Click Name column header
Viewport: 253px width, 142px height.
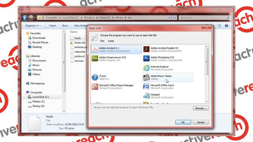74,32
